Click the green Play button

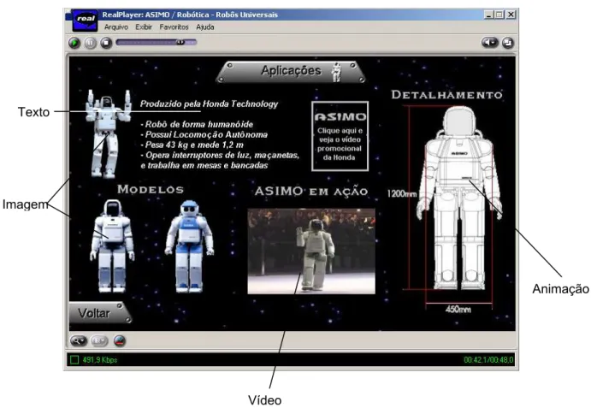(74, 43)
